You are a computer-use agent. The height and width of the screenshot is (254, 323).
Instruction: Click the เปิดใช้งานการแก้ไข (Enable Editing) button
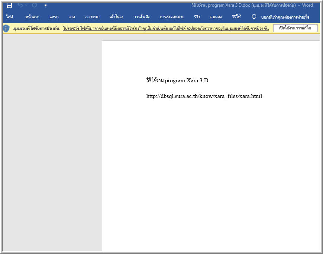click(x=295, y=28)
